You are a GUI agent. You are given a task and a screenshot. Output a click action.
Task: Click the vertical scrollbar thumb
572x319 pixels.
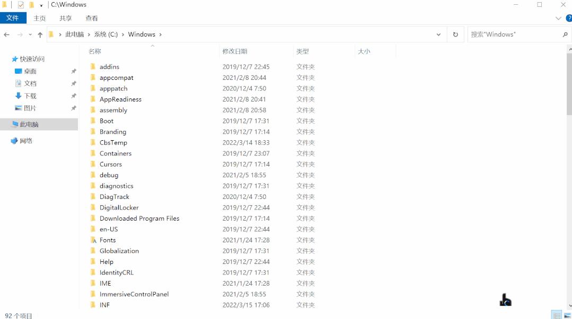click(x=569, y=84)
